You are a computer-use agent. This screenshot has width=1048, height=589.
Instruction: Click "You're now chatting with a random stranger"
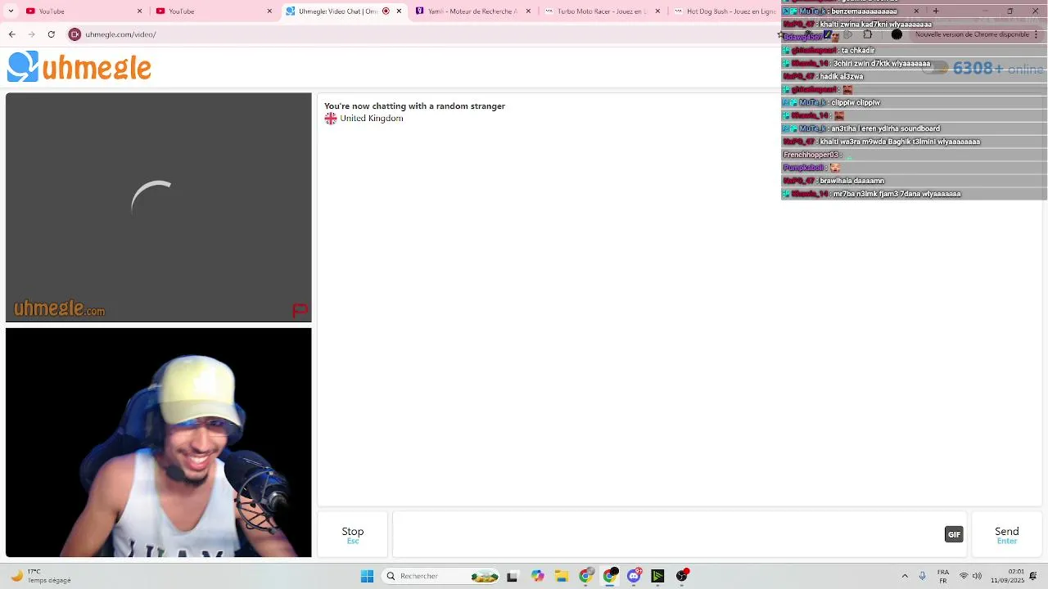(x=414, y=106)
